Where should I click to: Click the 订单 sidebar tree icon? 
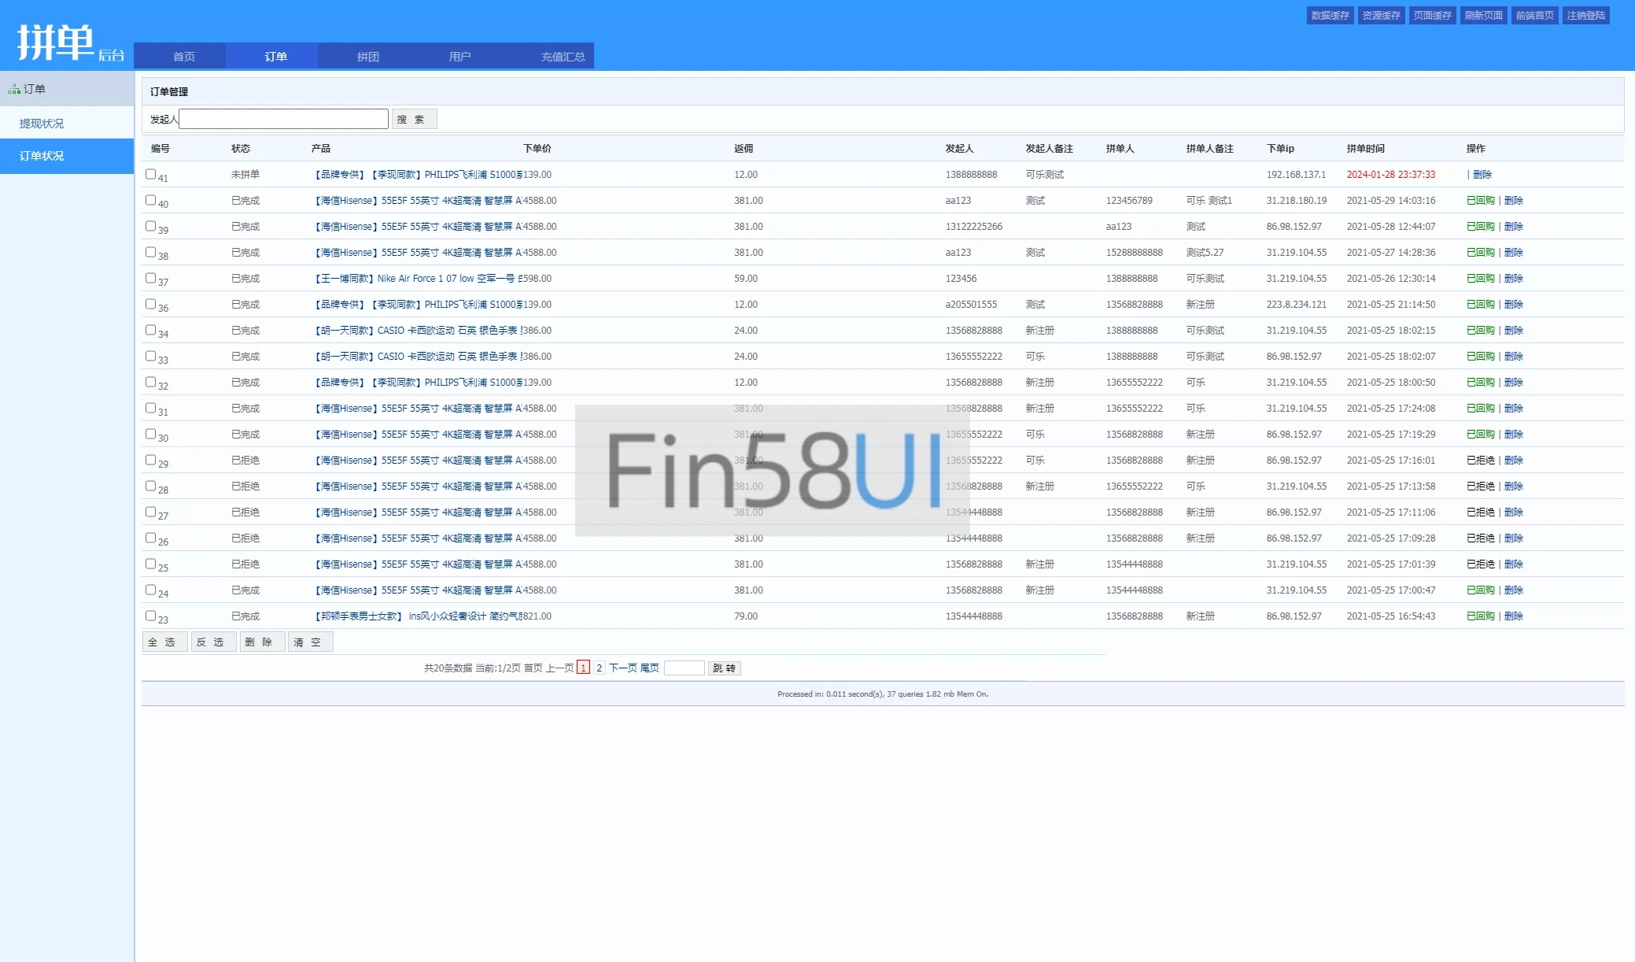coord(13,90)
